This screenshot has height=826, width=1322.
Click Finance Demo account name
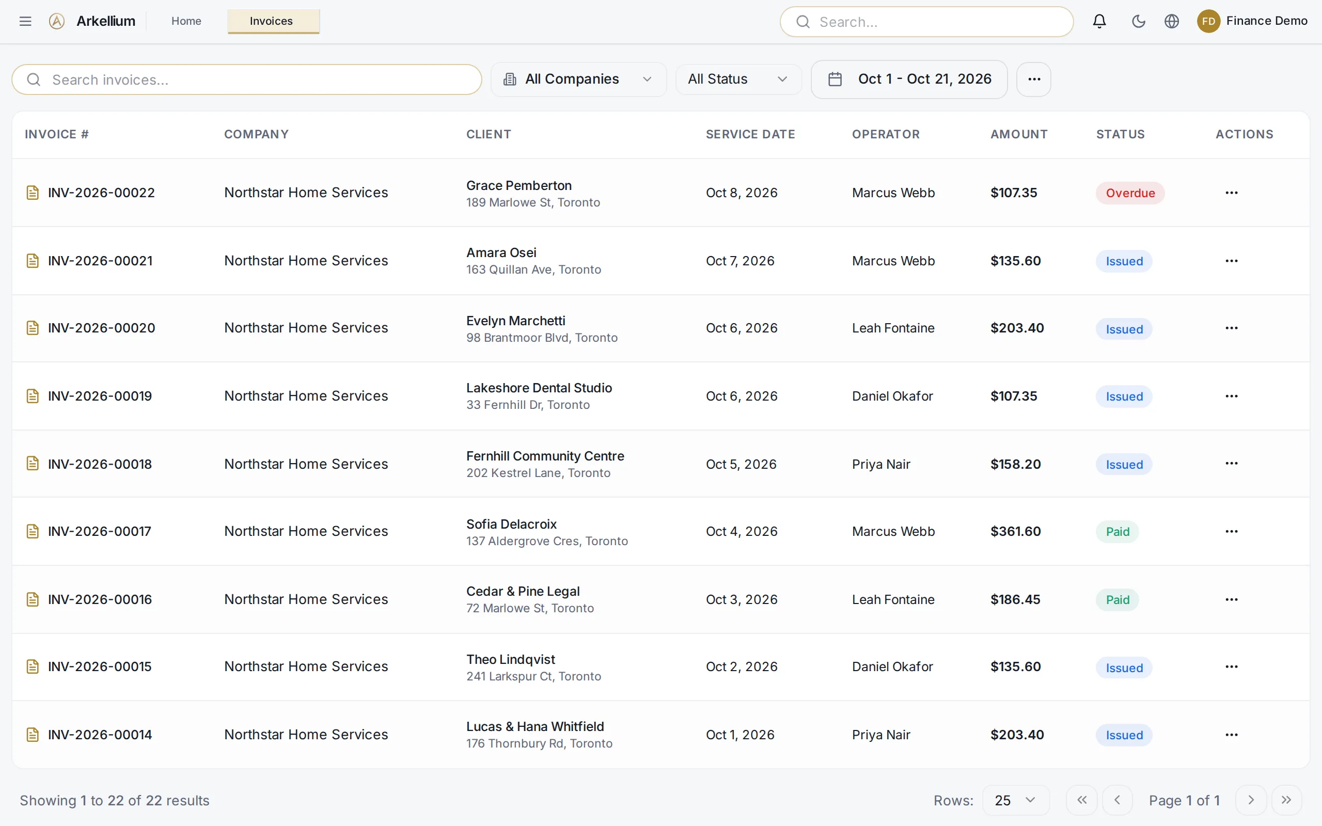pos(1266,21)
